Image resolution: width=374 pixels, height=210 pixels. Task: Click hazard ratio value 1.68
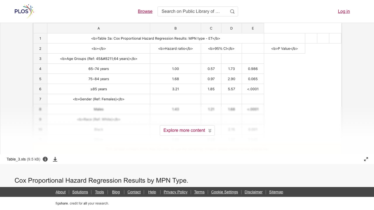click(x=175, y=79)
